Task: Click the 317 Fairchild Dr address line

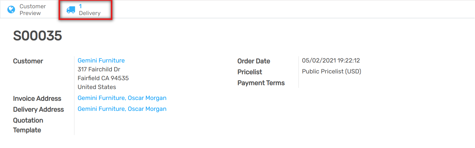Action: pos(99,69)
